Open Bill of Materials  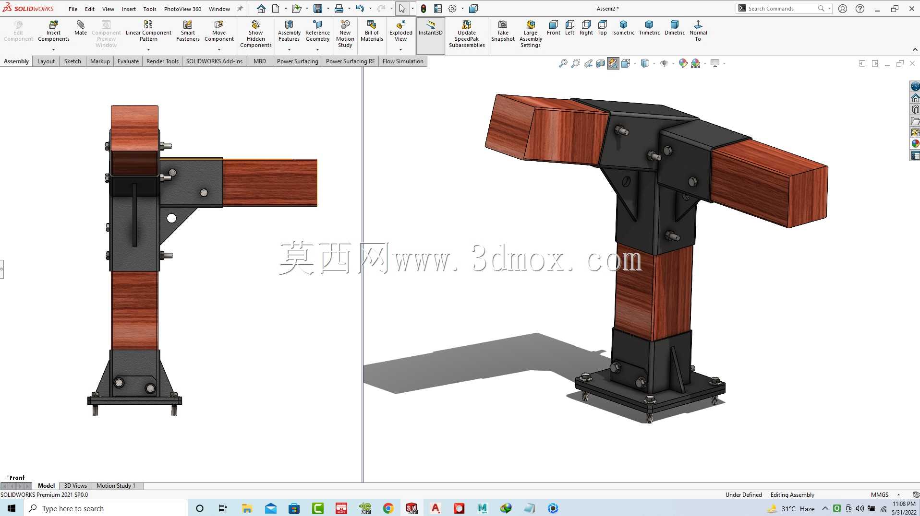pos(372,31)
